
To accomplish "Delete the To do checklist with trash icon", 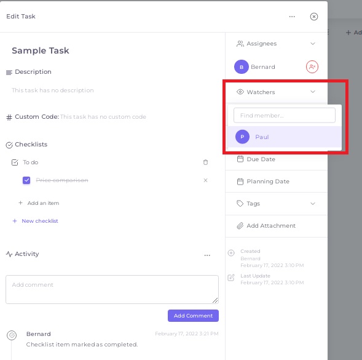I will 205,162.
